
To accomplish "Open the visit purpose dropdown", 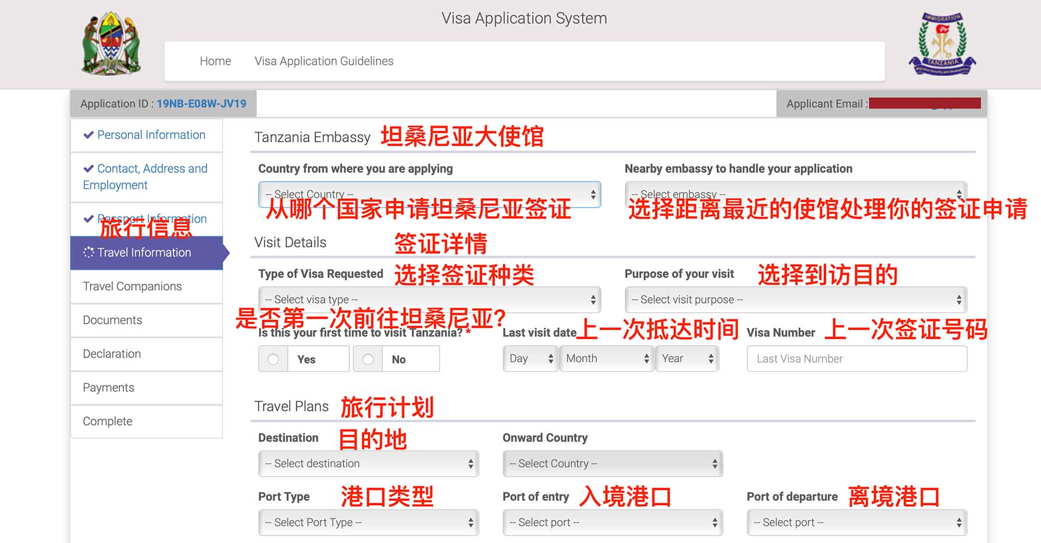I will click(795, 300).
